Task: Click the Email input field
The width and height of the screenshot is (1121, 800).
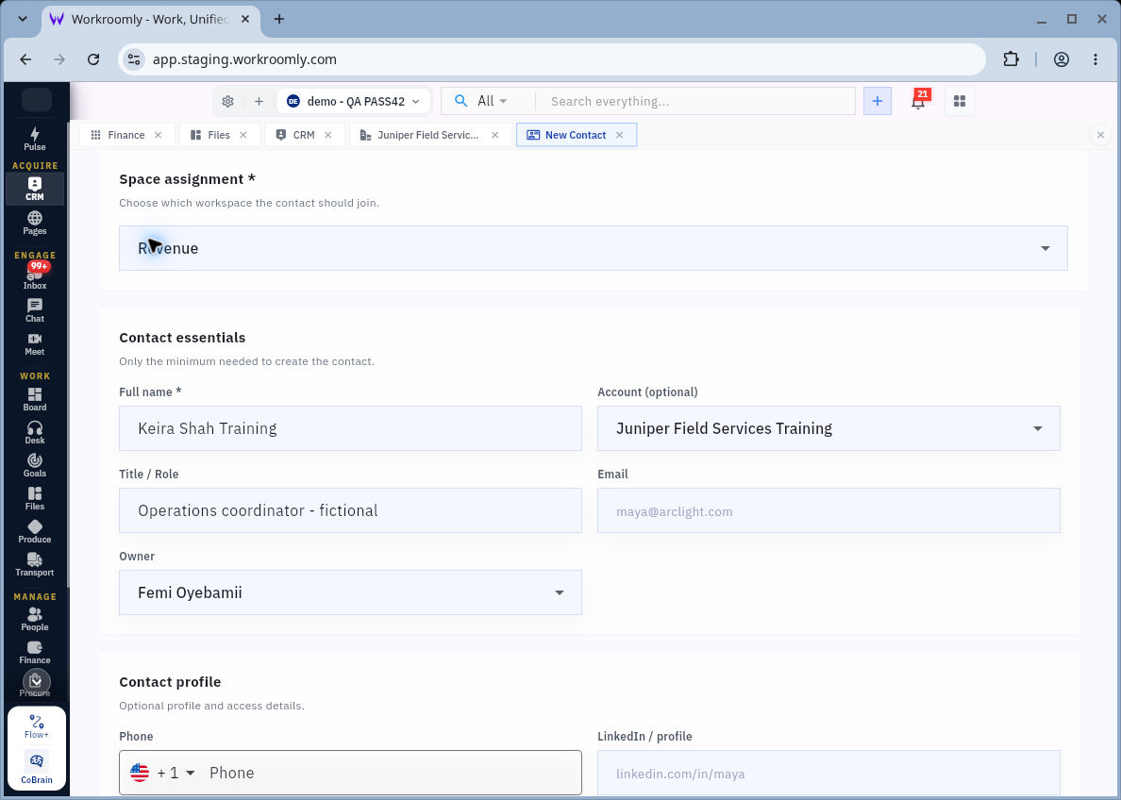Action: click(x=828, y=510)
